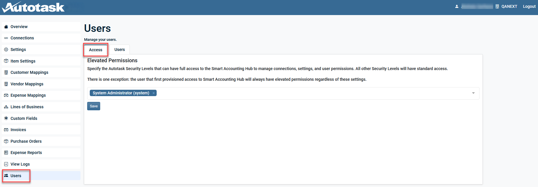Click the QANEXT building icon
This screenshot has width=538, height=187.
497,6
